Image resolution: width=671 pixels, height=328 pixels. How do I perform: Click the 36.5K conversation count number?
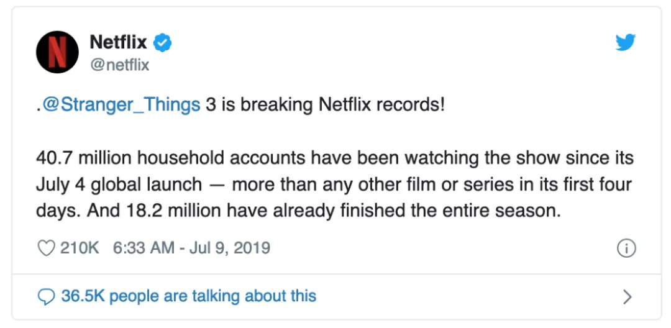pyautogui.click(x=83, y=296)
